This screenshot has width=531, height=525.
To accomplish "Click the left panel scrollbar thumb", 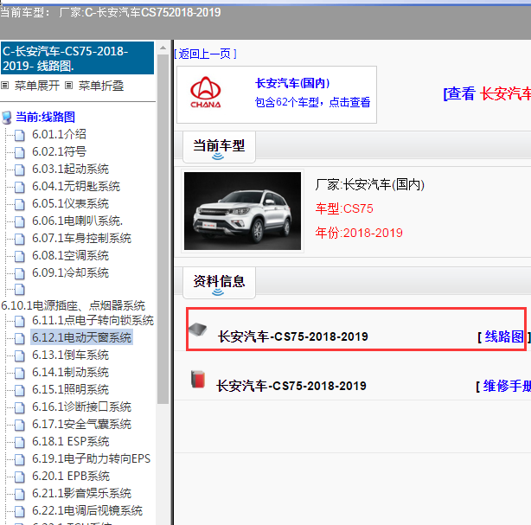I will pos(163,229).
